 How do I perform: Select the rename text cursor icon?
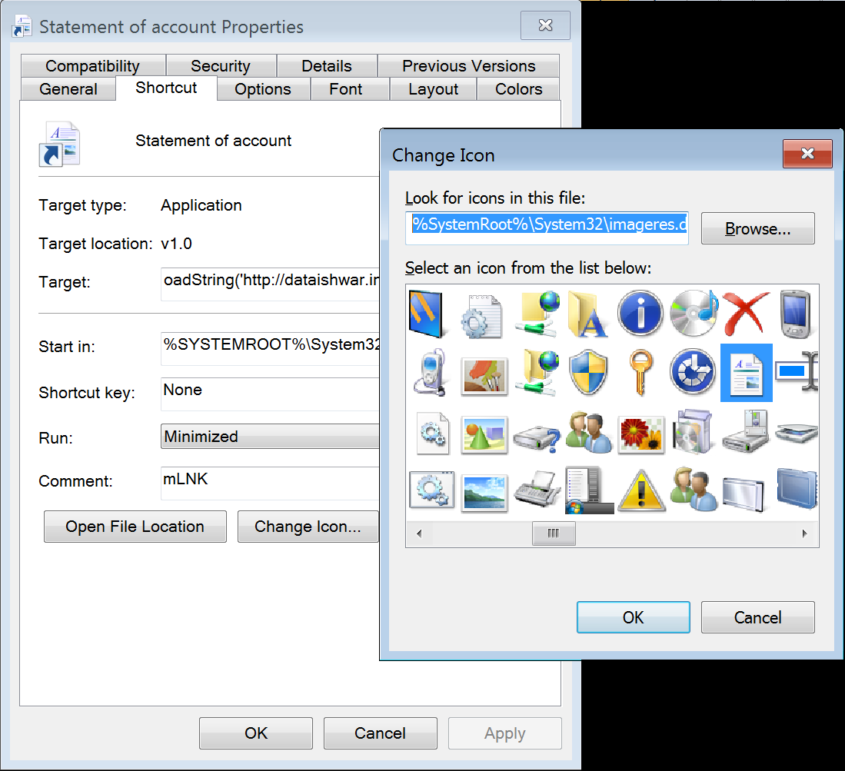point(797,371)
